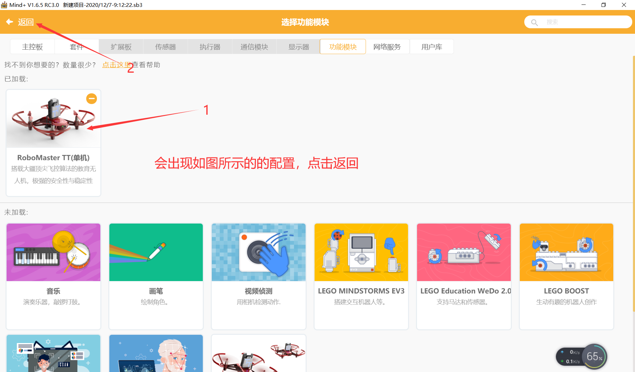Click the 返回 return label
Image resolution: width=635 pixels, height=372 pixels.
pyautogui.click(x=26, y=22)
